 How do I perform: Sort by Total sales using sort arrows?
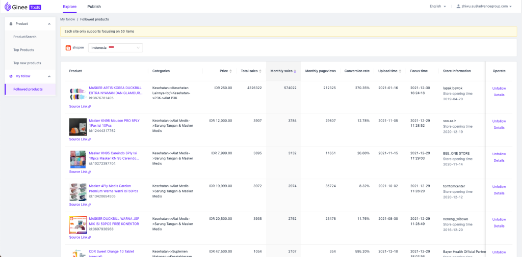click(x=260, y=71)
